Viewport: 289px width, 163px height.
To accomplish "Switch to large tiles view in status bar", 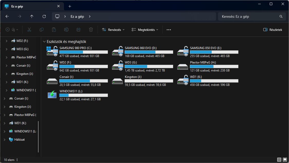I will tap(285, 160).
